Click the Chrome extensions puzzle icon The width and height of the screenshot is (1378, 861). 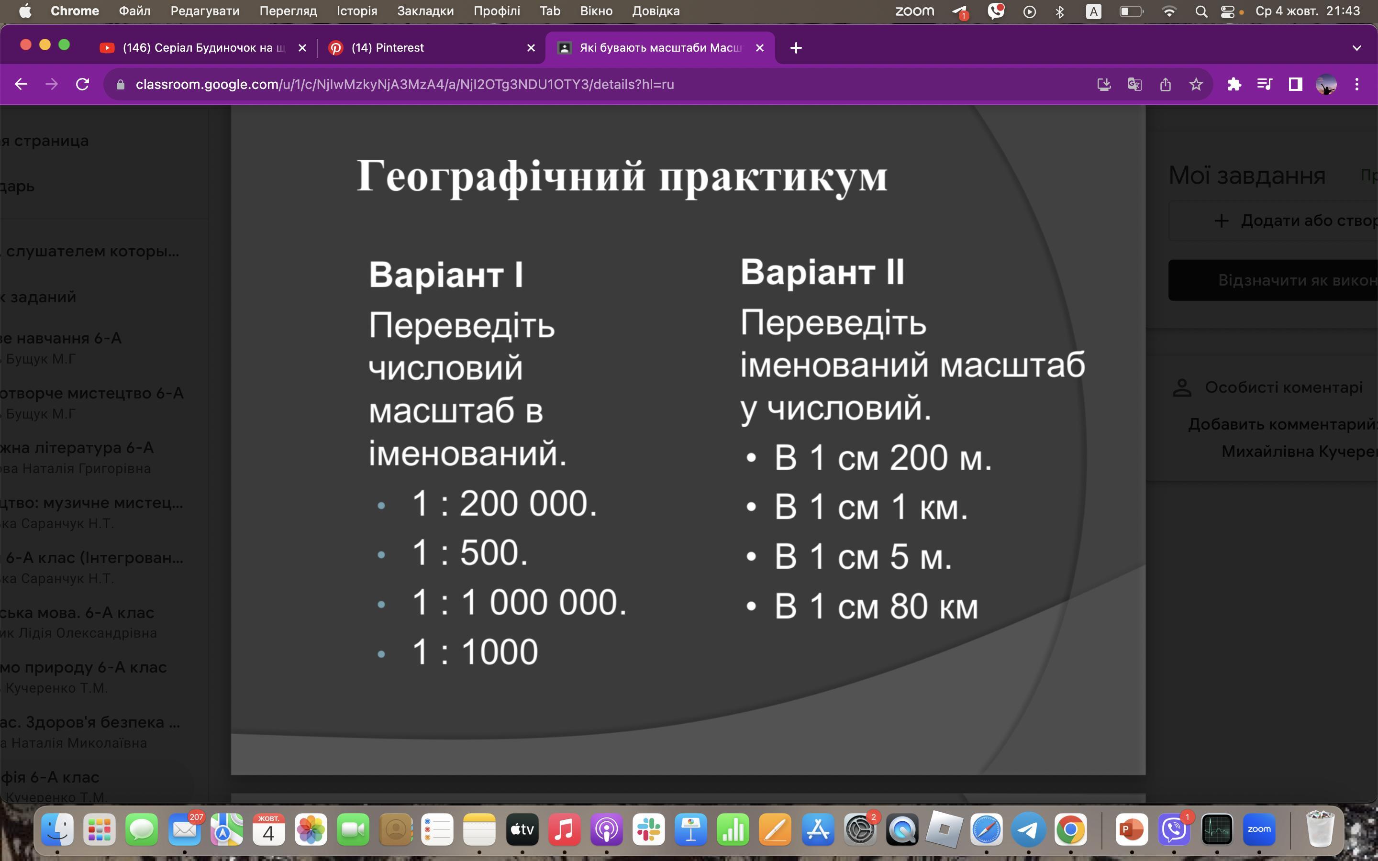1234,84
